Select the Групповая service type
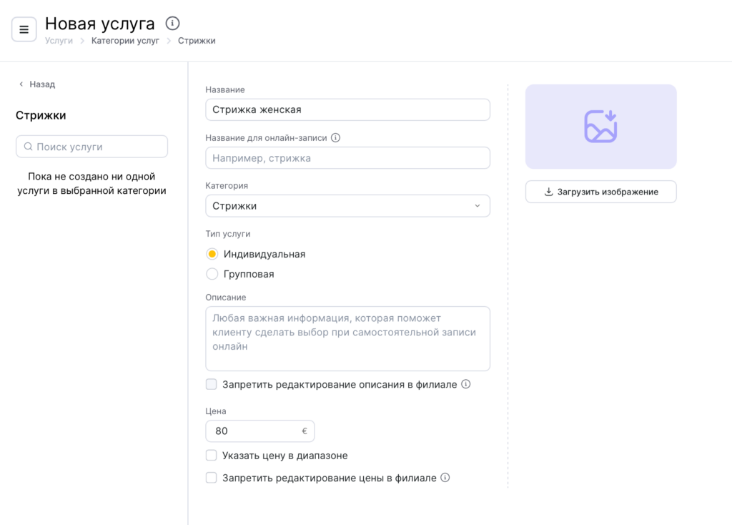This screenshot has height=525, width=732. click(212, 274)
